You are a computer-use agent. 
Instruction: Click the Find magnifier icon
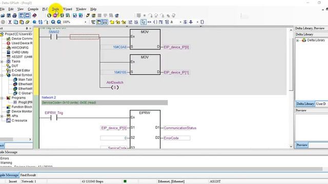34,22
